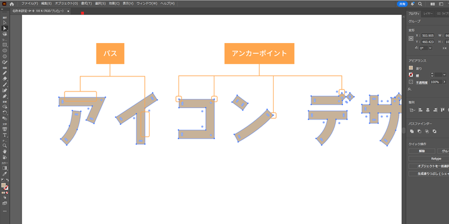
Task: Click the X position field 503.905
Action: click(428, 36)
